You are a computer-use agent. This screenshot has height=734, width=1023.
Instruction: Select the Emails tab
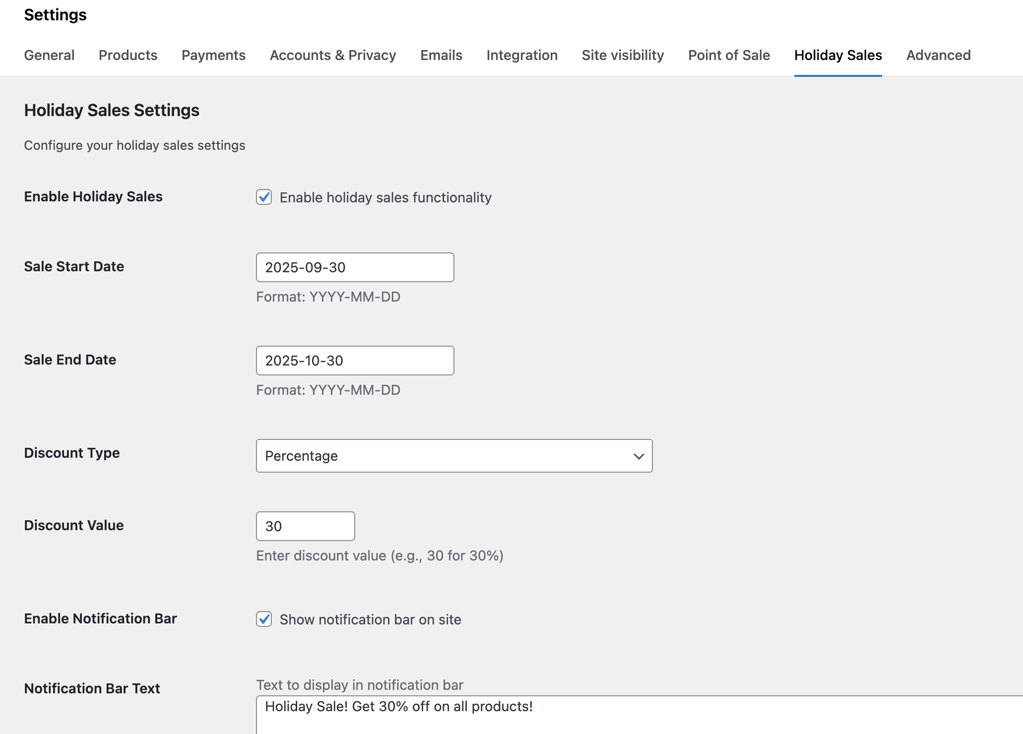pyautogui.click(x=441, y=55)
